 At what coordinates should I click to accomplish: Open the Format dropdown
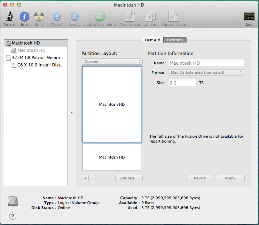click(x=206, y=72)
